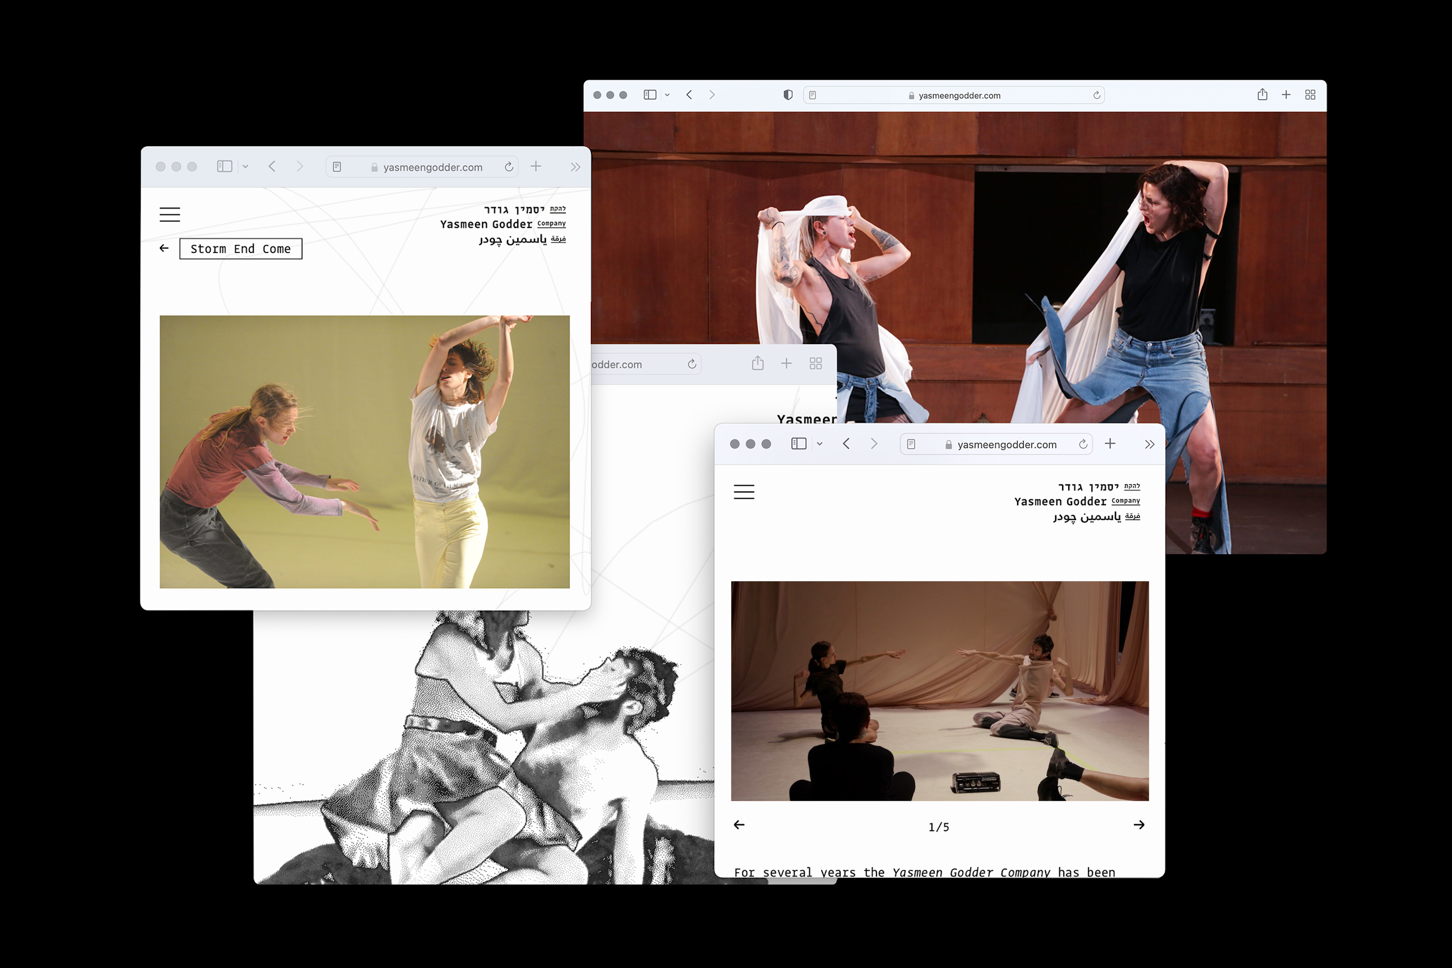Open hamburger menu in bottom-right window
Viewport: 1452px width, 968px height.
(x=744, y=491)
